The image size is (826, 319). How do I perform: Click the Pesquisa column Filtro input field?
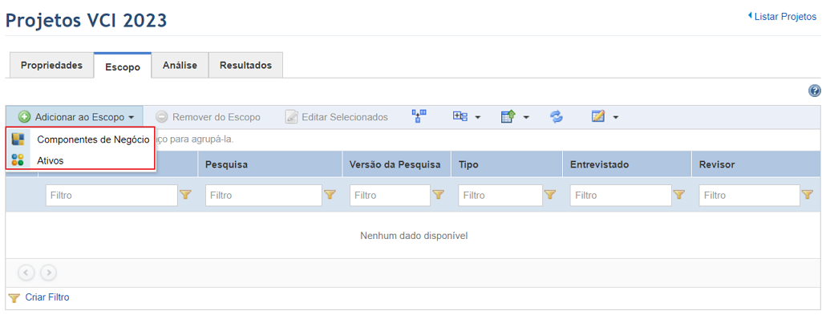tap(263, 196)
